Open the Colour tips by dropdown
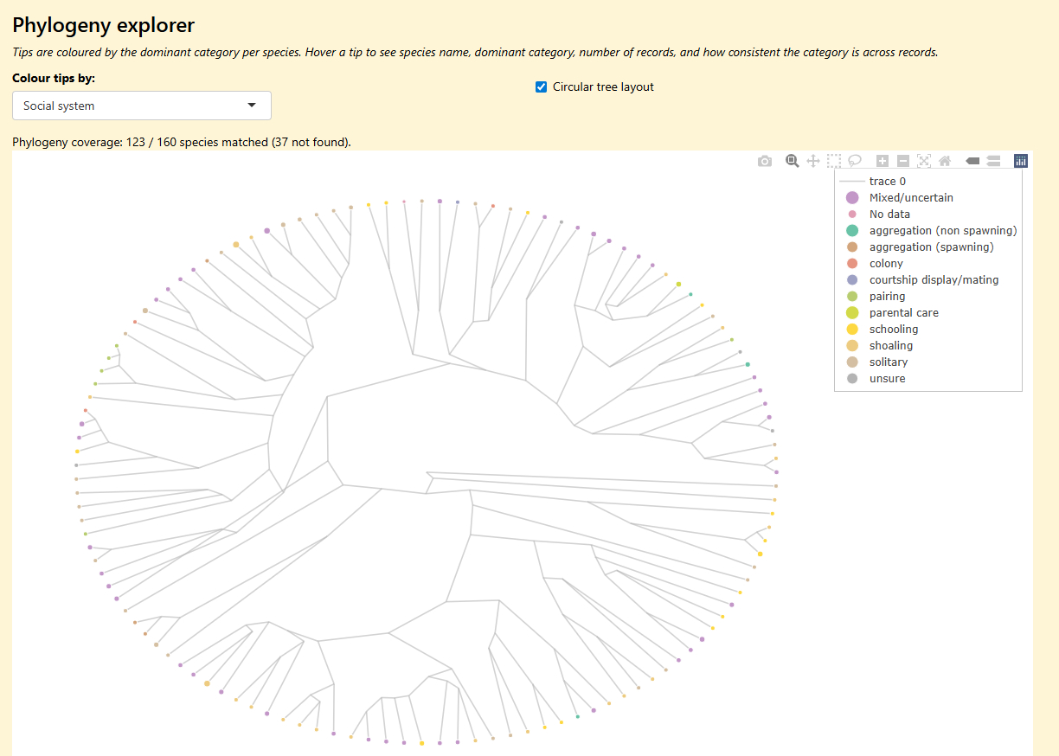1059x756 pixels. pyautogui.click(x=141, y=106)
